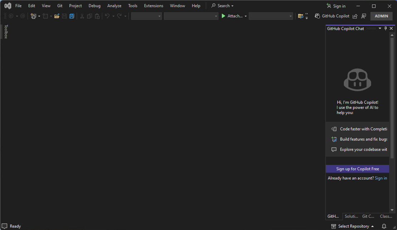Click Copilot Chat scrollbar up arrow

tap(392, 35)
